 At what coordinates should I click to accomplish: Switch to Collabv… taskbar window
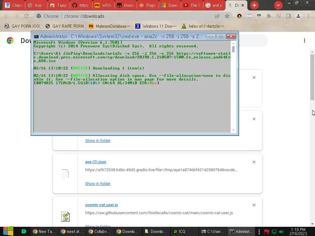click(100, 231)
